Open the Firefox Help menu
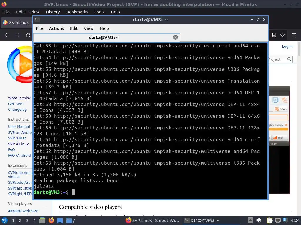 [x=115, y=12]
